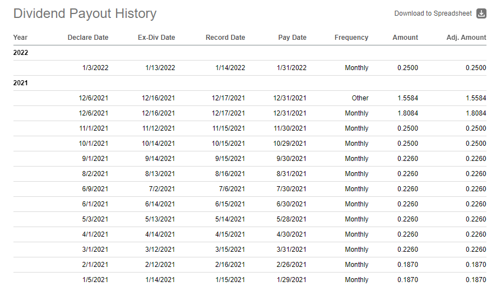
Task: Select declare date 8/2/2021
Action: (x=95, y=174)
